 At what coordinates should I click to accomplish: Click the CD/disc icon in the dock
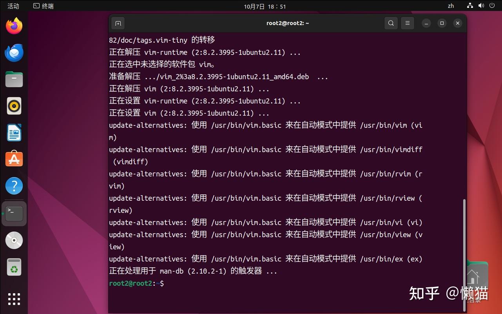point(14,240)
